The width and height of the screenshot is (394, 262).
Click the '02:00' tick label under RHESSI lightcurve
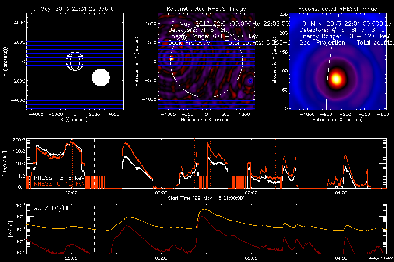pos(251,193)
